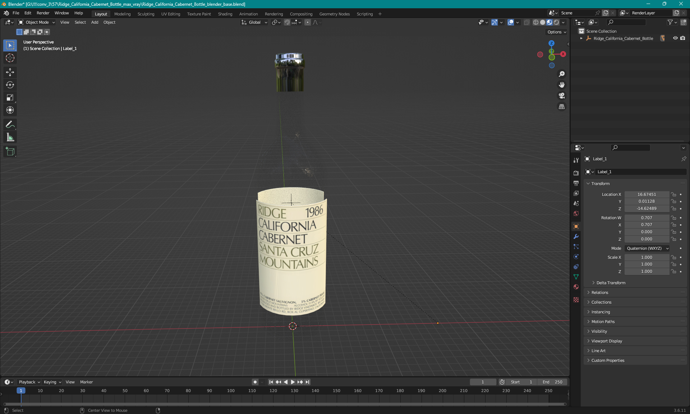Disable Ridge_California_Cabernet_Bottle collection in renders
This screenshot has width=690, height=414.
point(682,38)
